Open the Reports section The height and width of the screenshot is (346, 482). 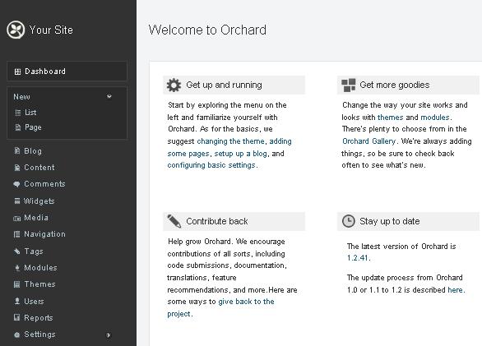pyautogui.click(x=39, y=318)
